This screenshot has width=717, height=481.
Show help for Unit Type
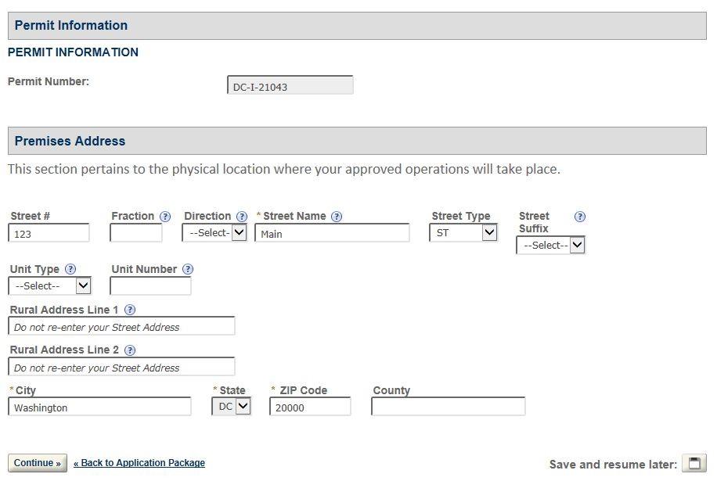click(x=70, y=269)
